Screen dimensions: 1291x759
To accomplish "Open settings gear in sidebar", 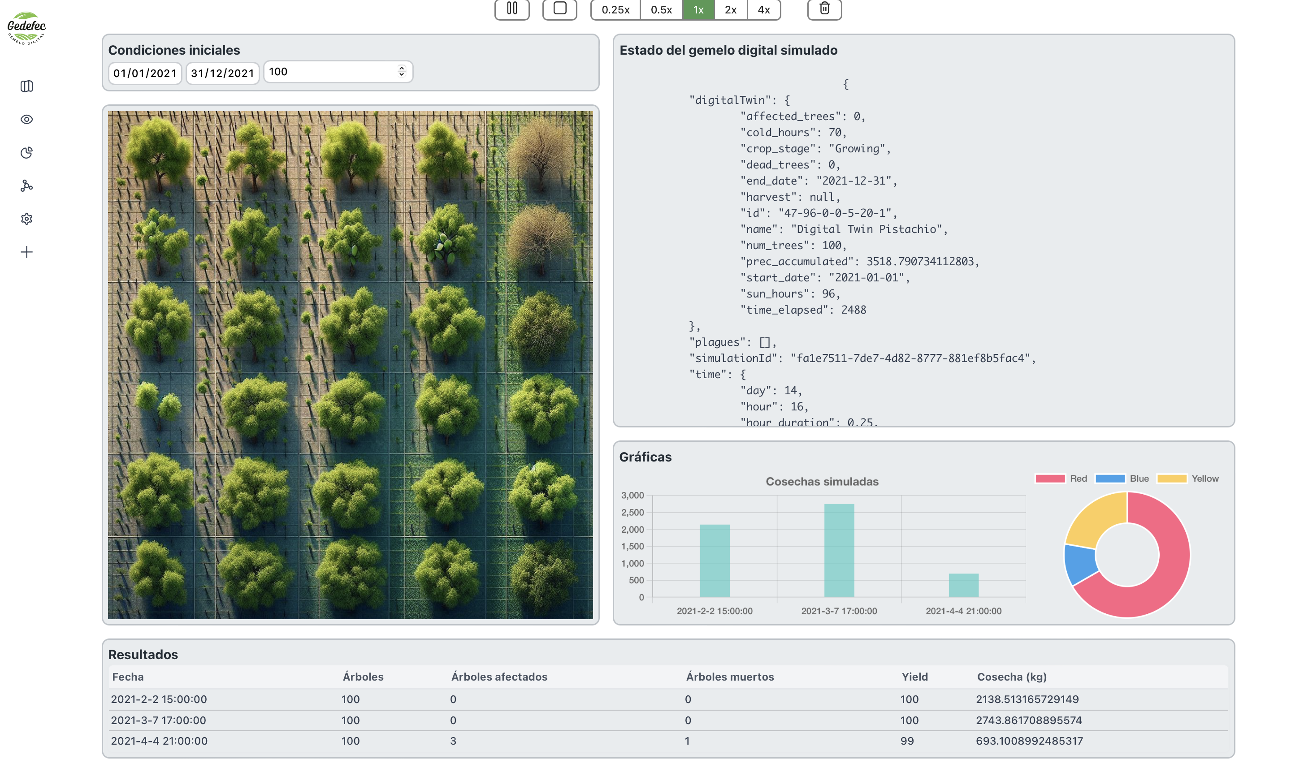I will pyautogui.click(x=26, y=219).
